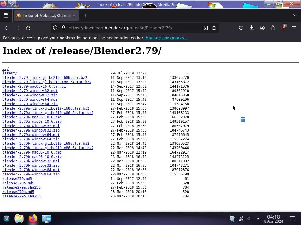The width and height of the screenshot is (301, 225).
Task: Open the system settings taskbar icon
Action: pos(47,219)
